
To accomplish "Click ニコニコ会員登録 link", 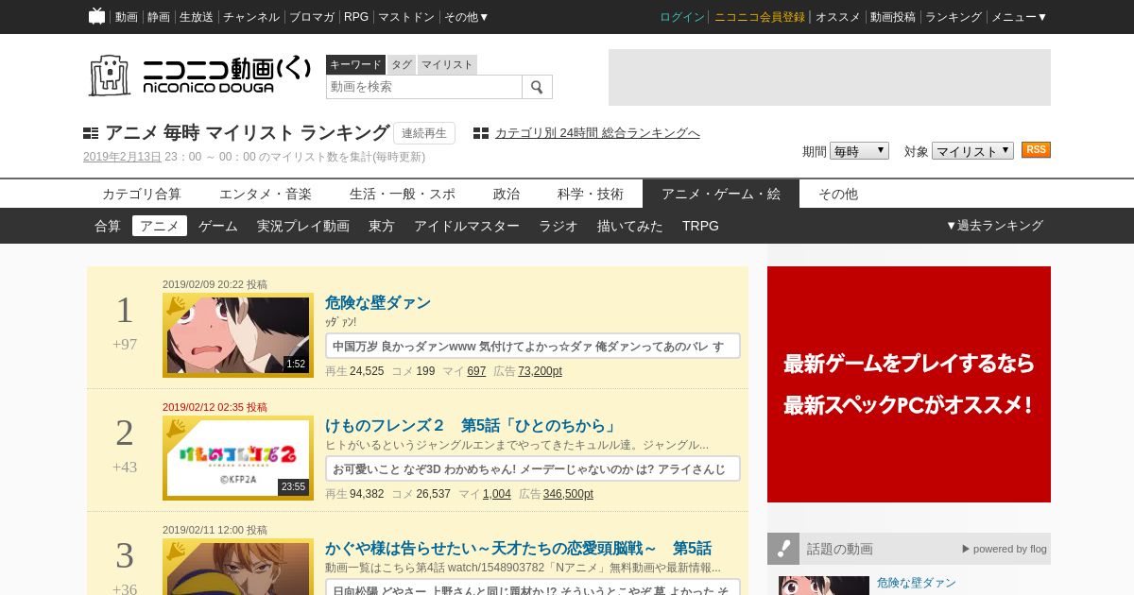I will 760,17.
